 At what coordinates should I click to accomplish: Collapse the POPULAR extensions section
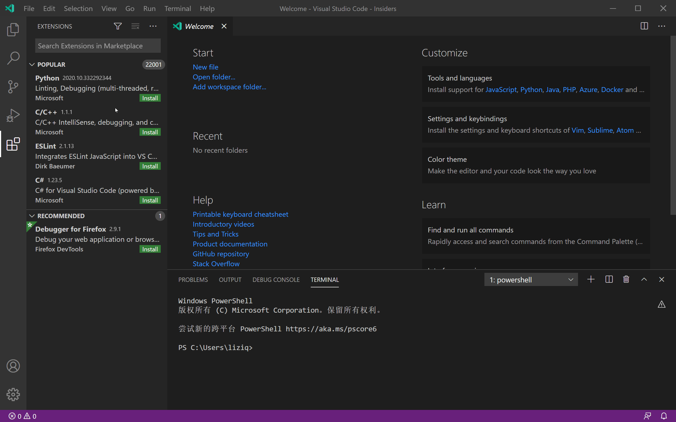pyautogui.click(x=32, y=65)
